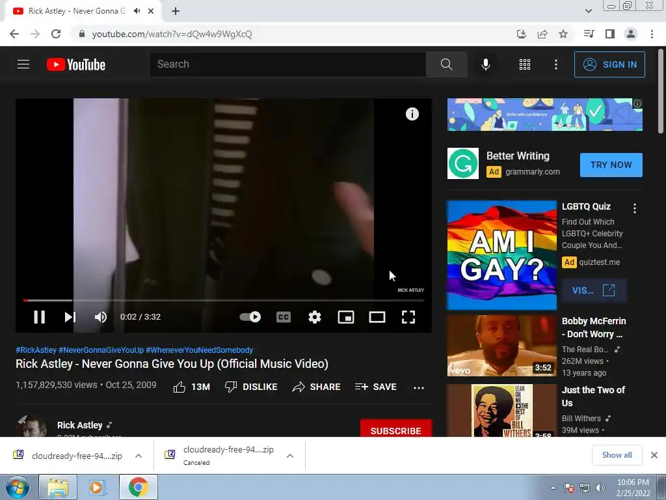Share this page icon in address bar

click(x=542, y=34)
